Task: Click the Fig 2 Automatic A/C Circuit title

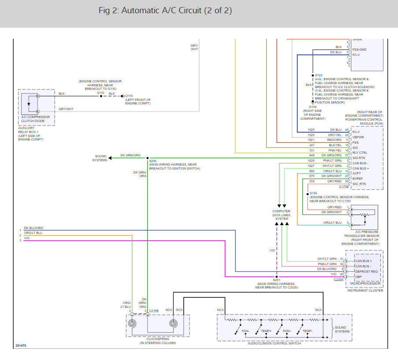Action: 165,10
